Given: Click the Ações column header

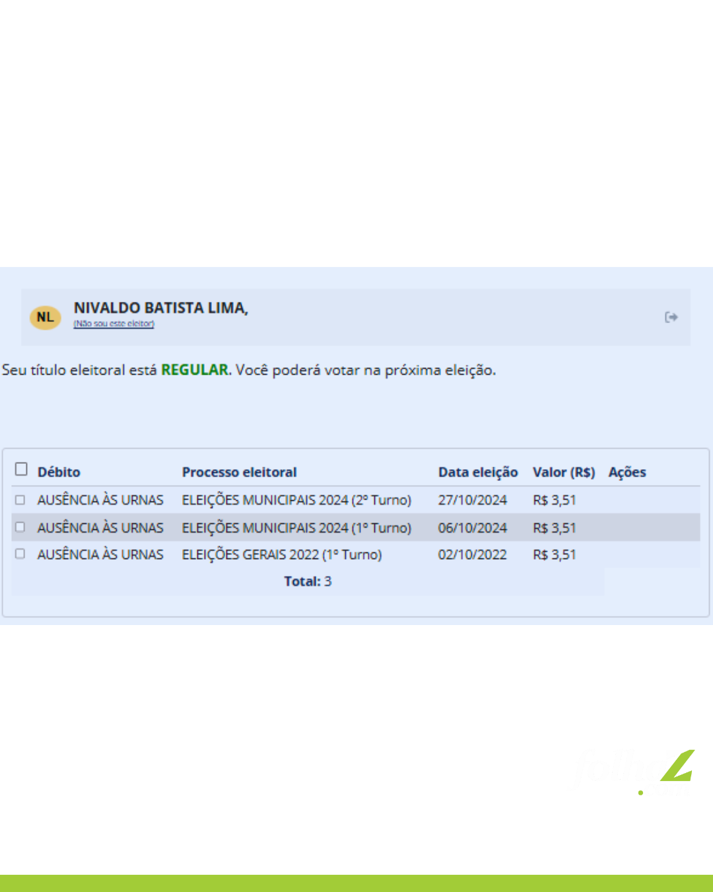Looking at the screenshot, I should 627,472.
